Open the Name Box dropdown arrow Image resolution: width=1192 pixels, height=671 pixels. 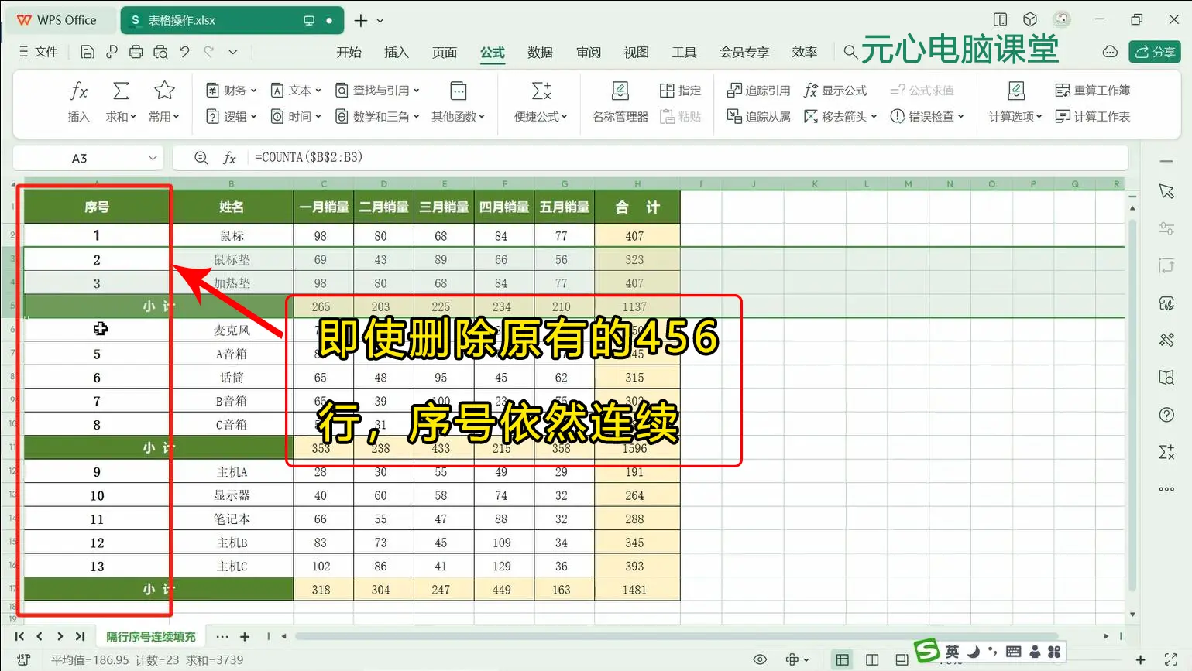153,158
